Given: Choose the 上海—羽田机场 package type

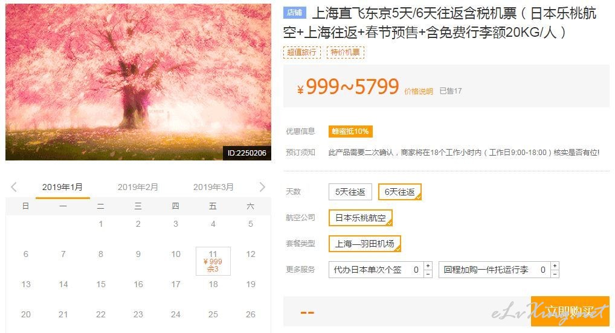Looking at the screenshot, I should [x=365, y=244].
